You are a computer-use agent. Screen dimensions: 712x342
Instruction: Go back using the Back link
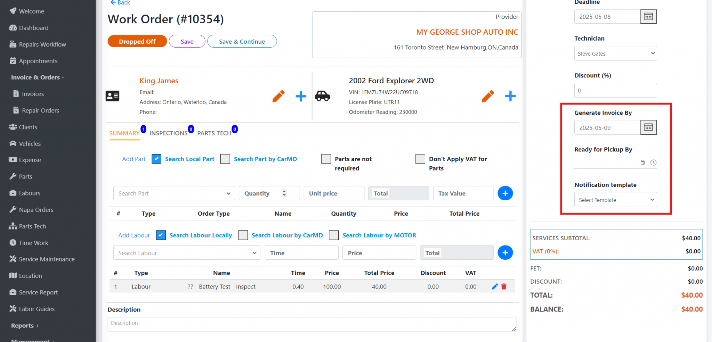pos(120,3)
